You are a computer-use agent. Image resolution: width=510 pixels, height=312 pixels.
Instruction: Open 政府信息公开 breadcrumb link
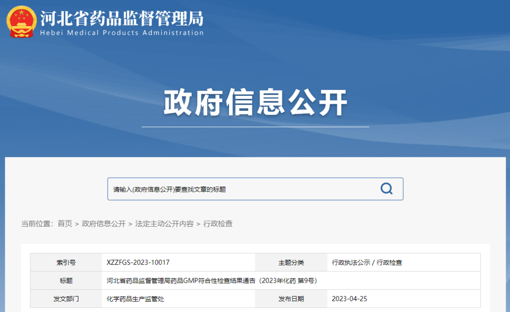(104, 224)
